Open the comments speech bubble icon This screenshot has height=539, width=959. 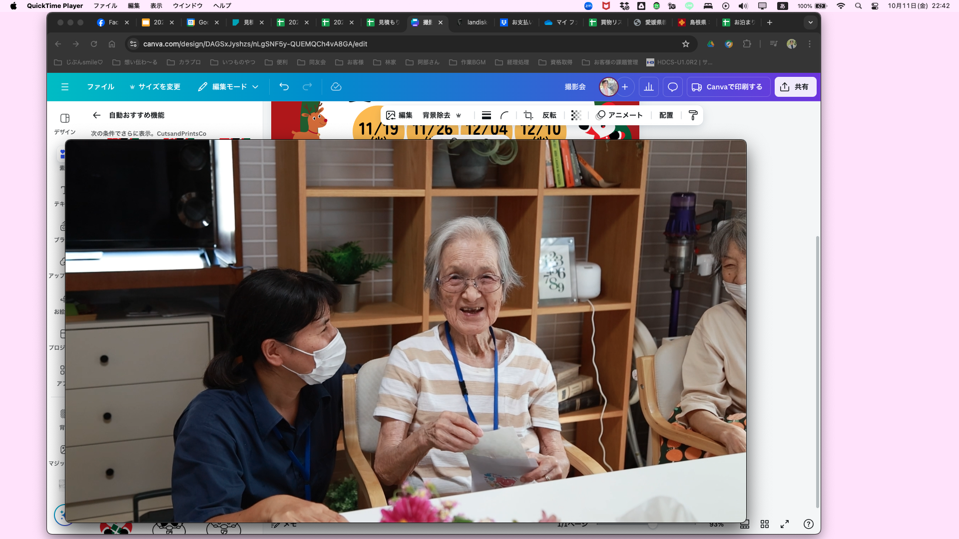click(x=673, y=87)
